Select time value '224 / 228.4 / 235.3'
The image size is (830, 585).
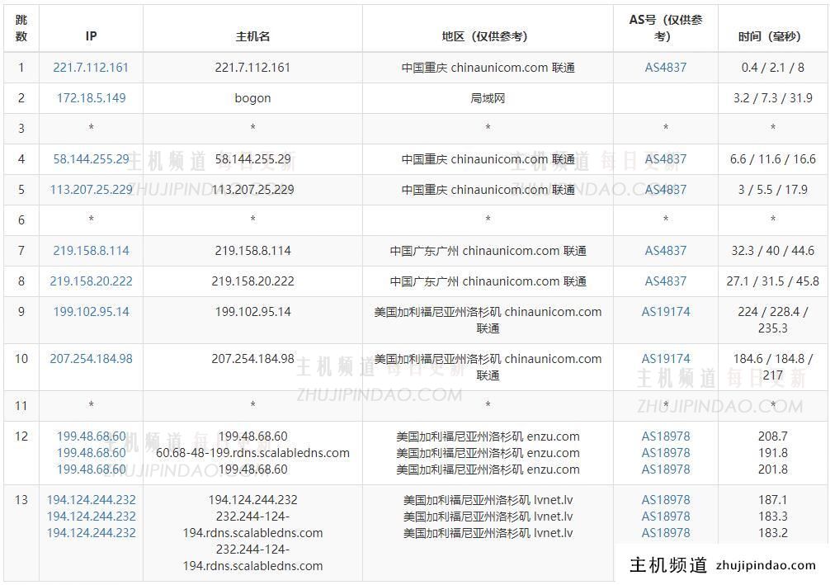(x=772, y=320)
